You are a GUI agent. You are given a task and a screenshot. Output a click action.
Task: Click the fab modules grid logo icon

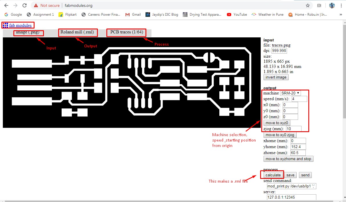5,25
